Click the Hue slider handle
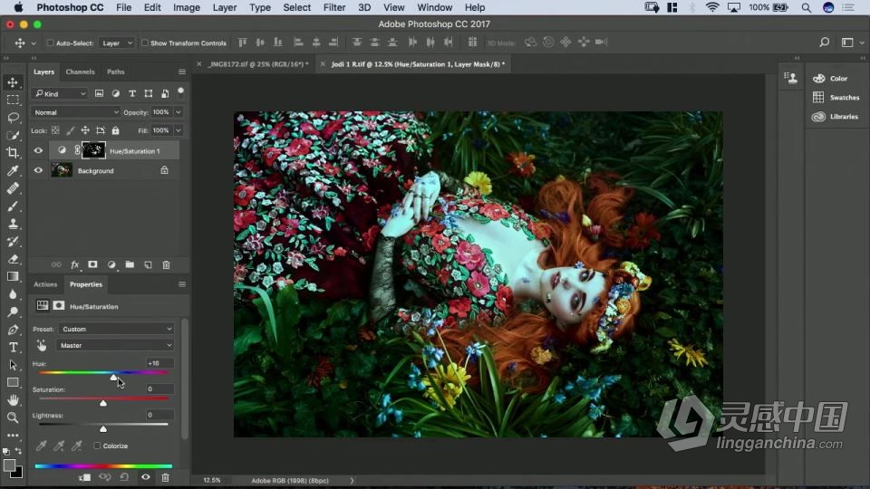The image size is (870, 489). (113, 378)
